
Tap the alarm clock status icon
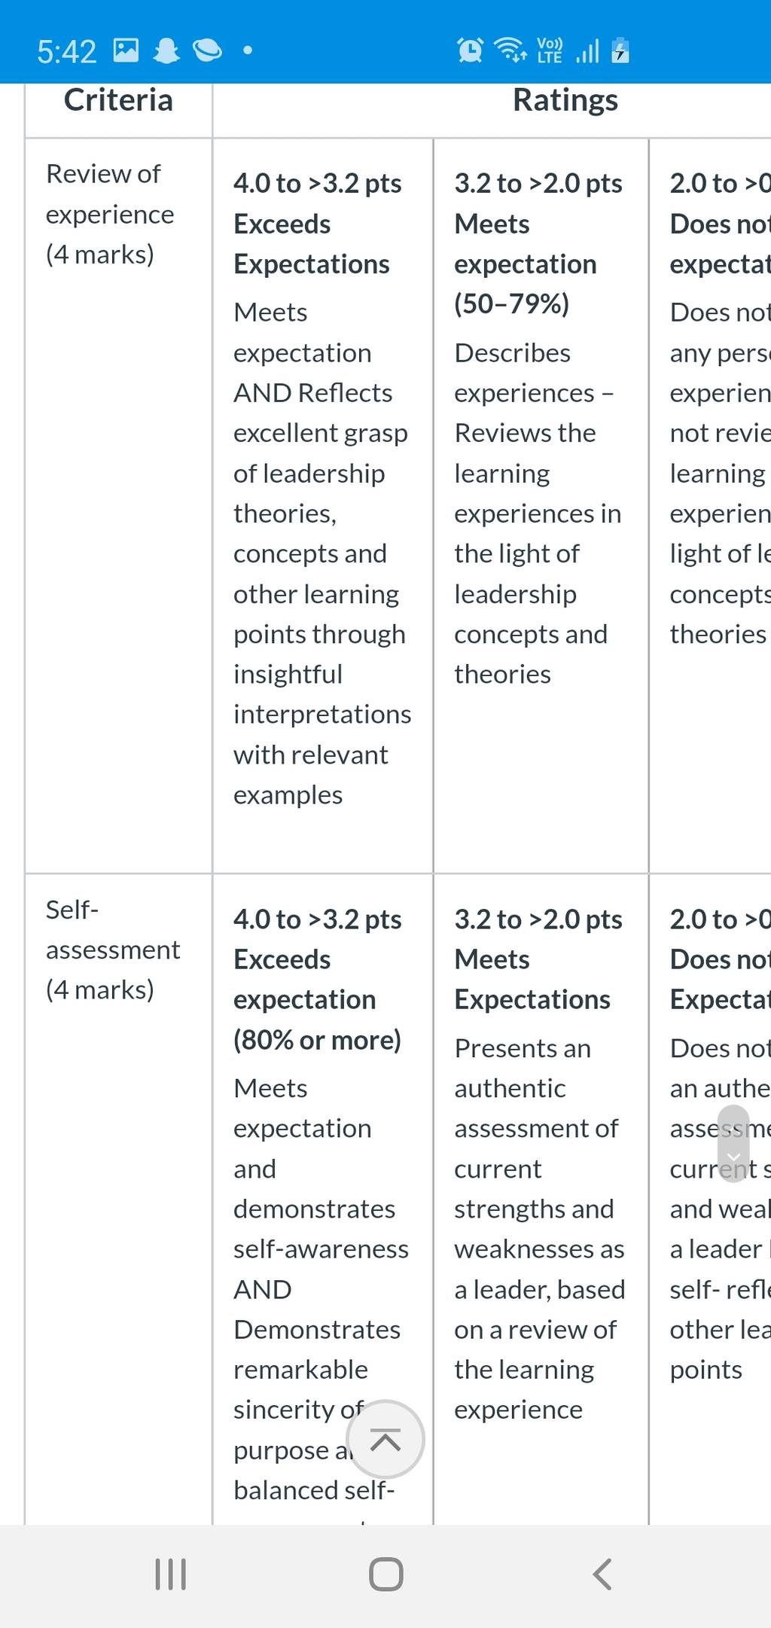pyautogui.click(x=470, y=50)
